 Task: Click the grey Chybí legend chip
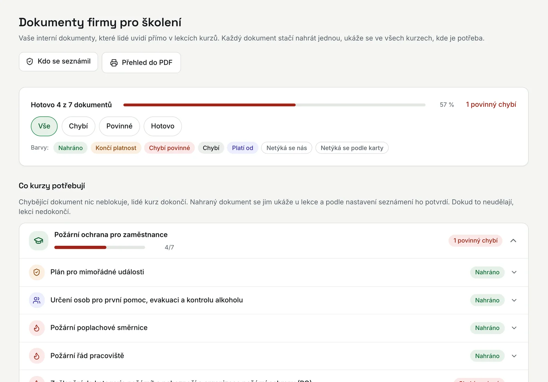(x=211, y=148)
